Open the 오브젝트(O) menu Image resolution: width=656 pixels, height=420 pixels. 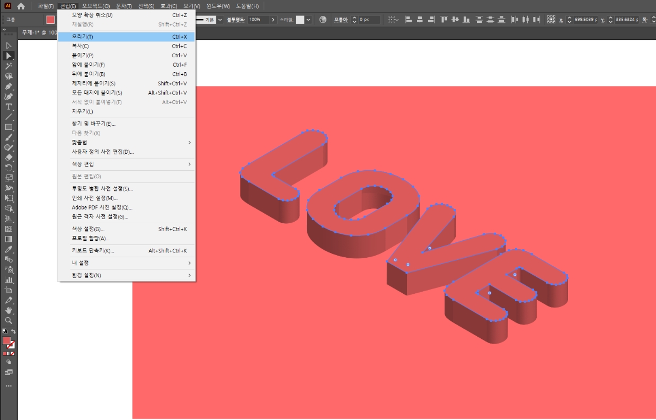coord(96,6)
